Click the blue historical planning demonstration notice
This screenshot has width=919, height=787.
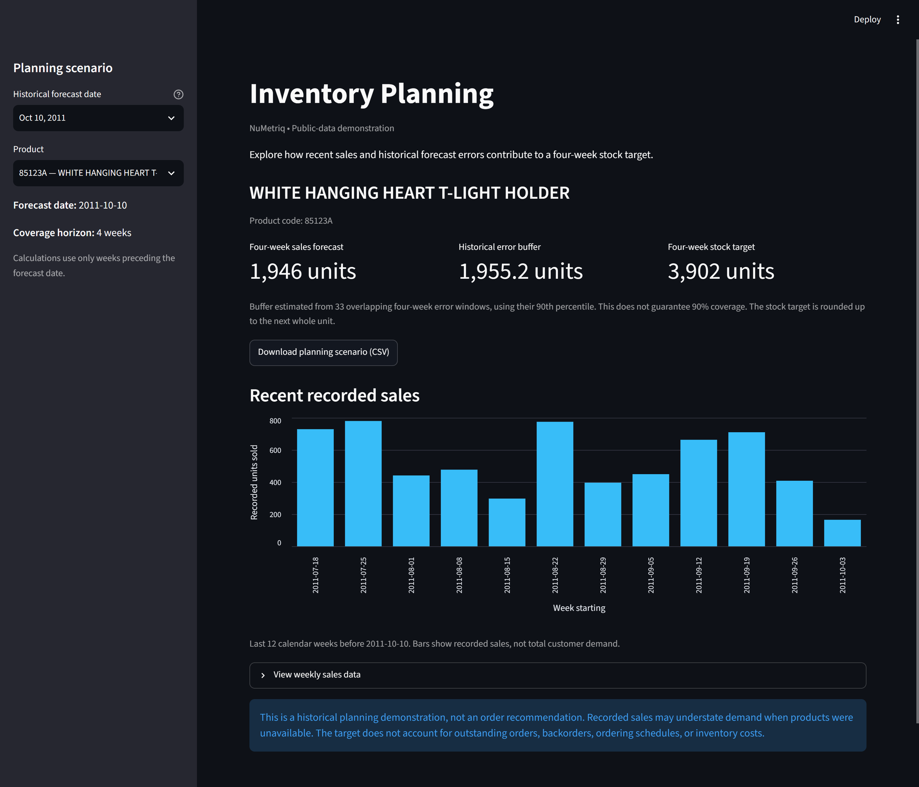[x=558, y=725]
